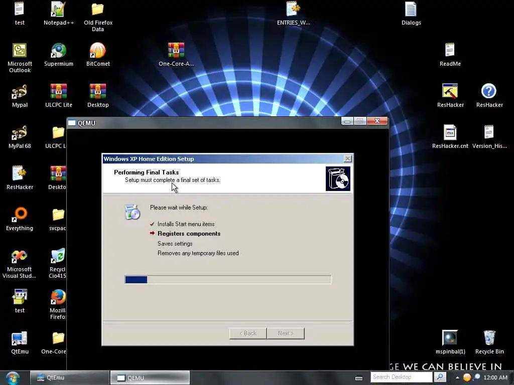Viewport: 514px width, 385px height.
Task: Click the 'Saves settings' step text
Action: (x=175, y=244)
